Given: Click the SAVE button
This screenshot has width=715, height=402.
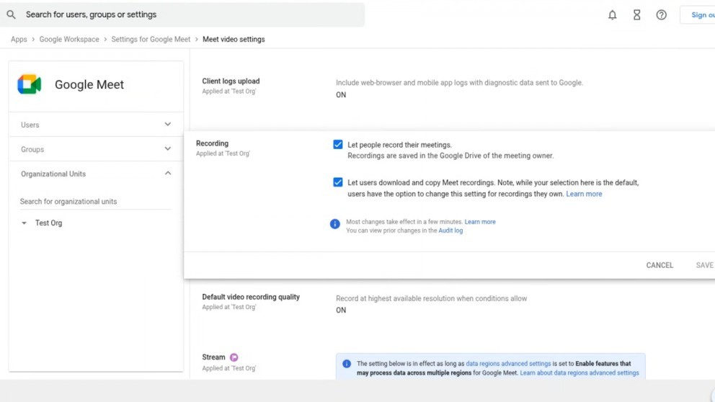Looking at the screenshot, I should point(704,265).
